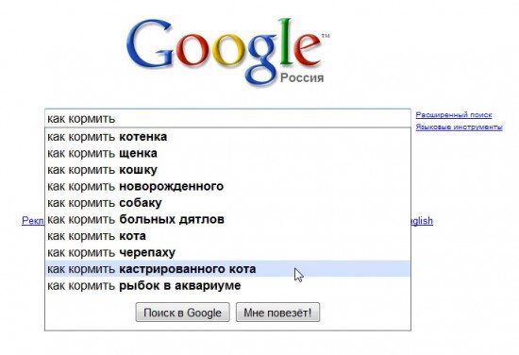Viewport: 519px width, 355px height.
Task: Click the 'Поиск в Google' button
Action: point(182,313)
